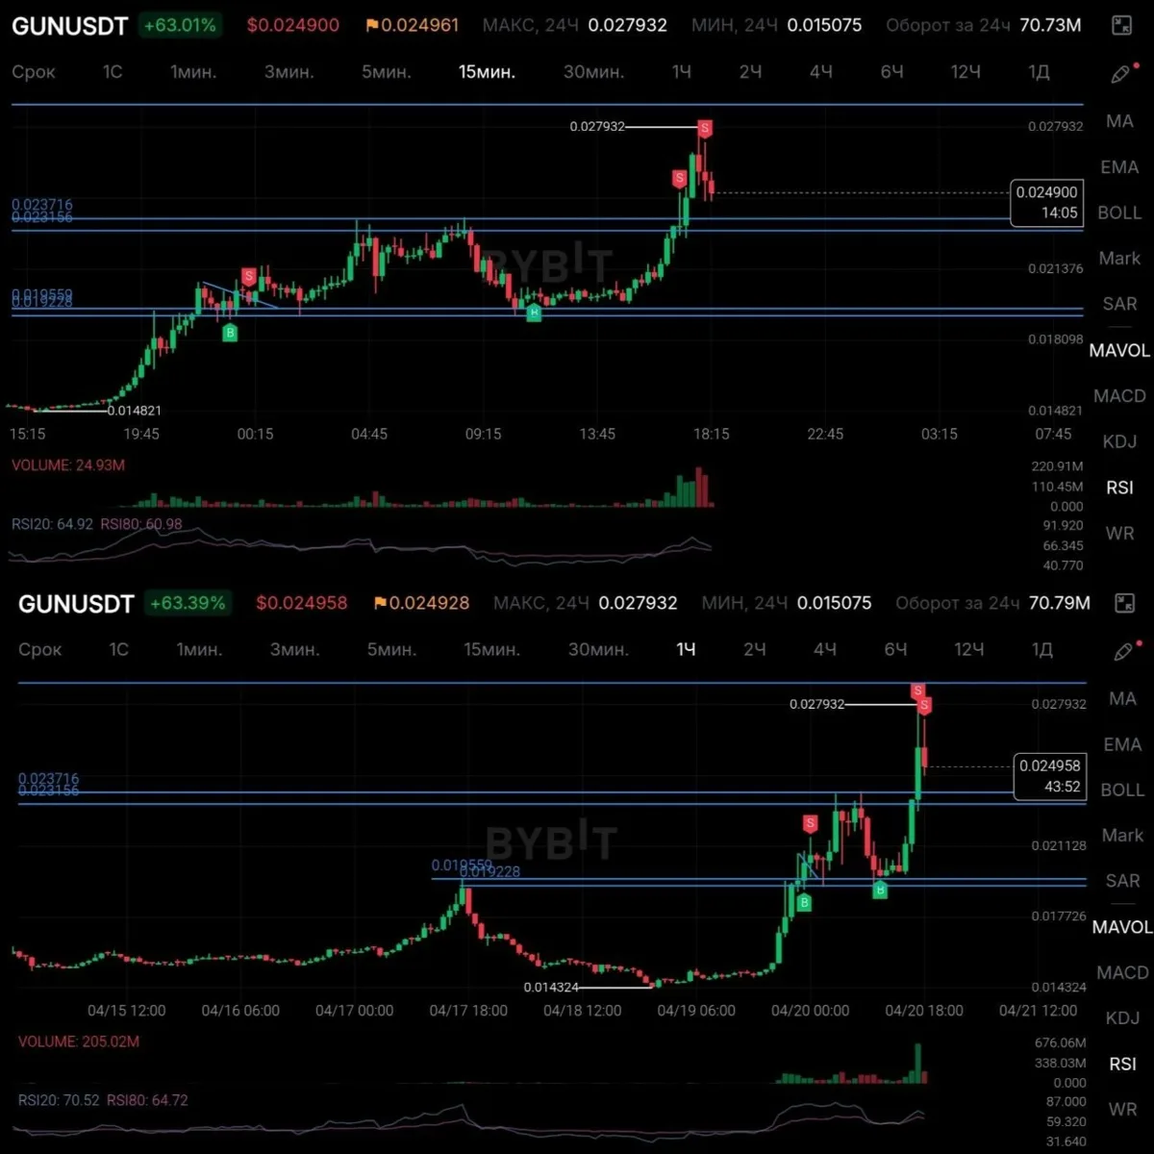Select 15мин. timeframe on upper chart
The height and width of the screenshot is (1154, 1154).
point(487,72)
